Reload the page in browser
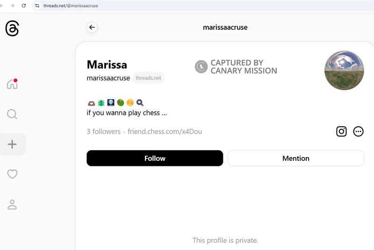The height and width of the screenshot is (250, 374). tap(24, 6)
